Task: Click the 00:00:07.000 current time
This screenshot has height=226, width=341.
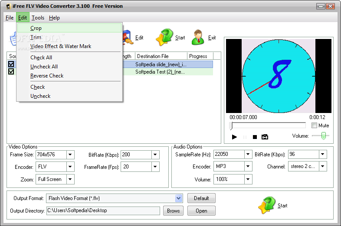Action: coord(243,117)
